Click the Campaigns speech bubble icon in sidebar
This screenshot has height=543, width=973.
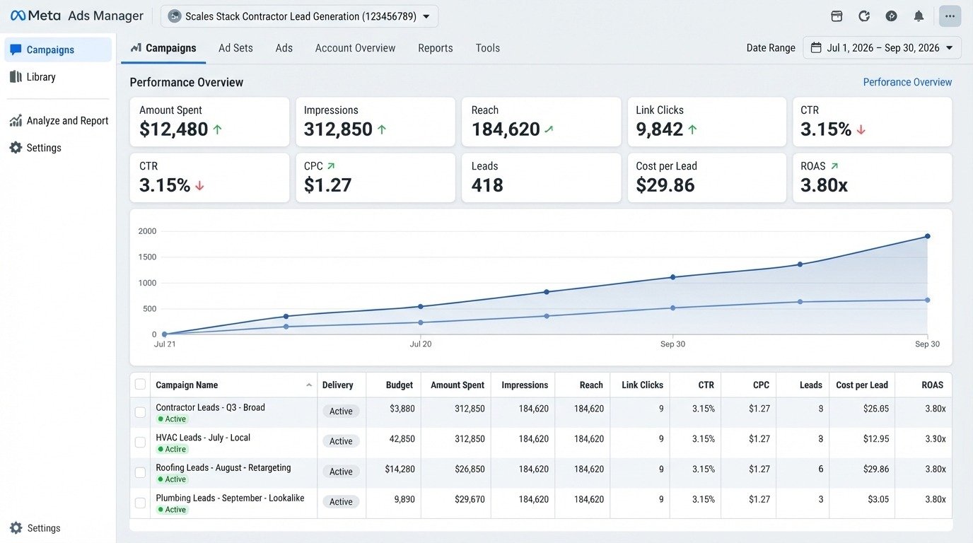[16, 49]
